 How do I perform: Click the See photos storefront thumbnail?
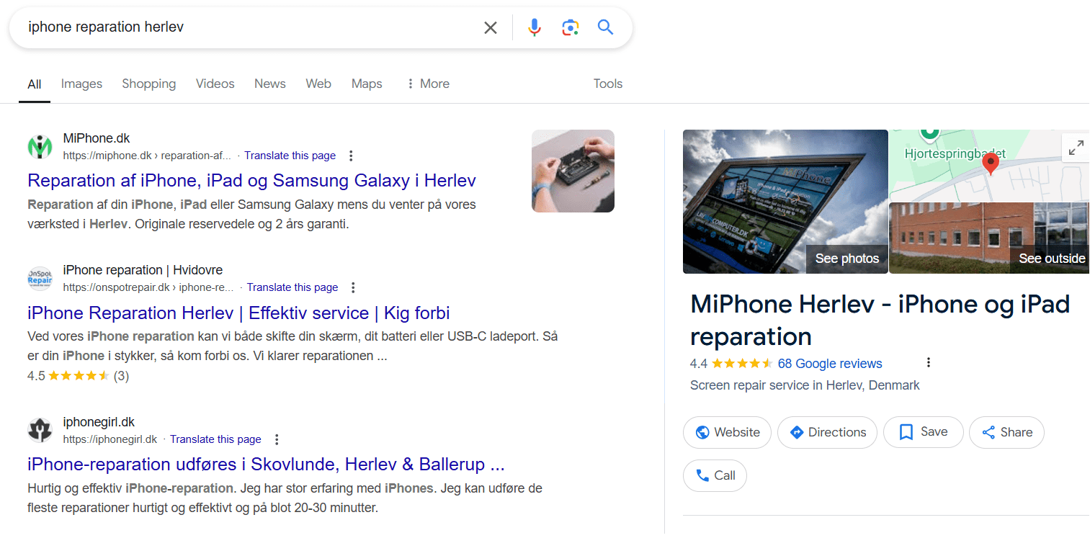point(785,202)
